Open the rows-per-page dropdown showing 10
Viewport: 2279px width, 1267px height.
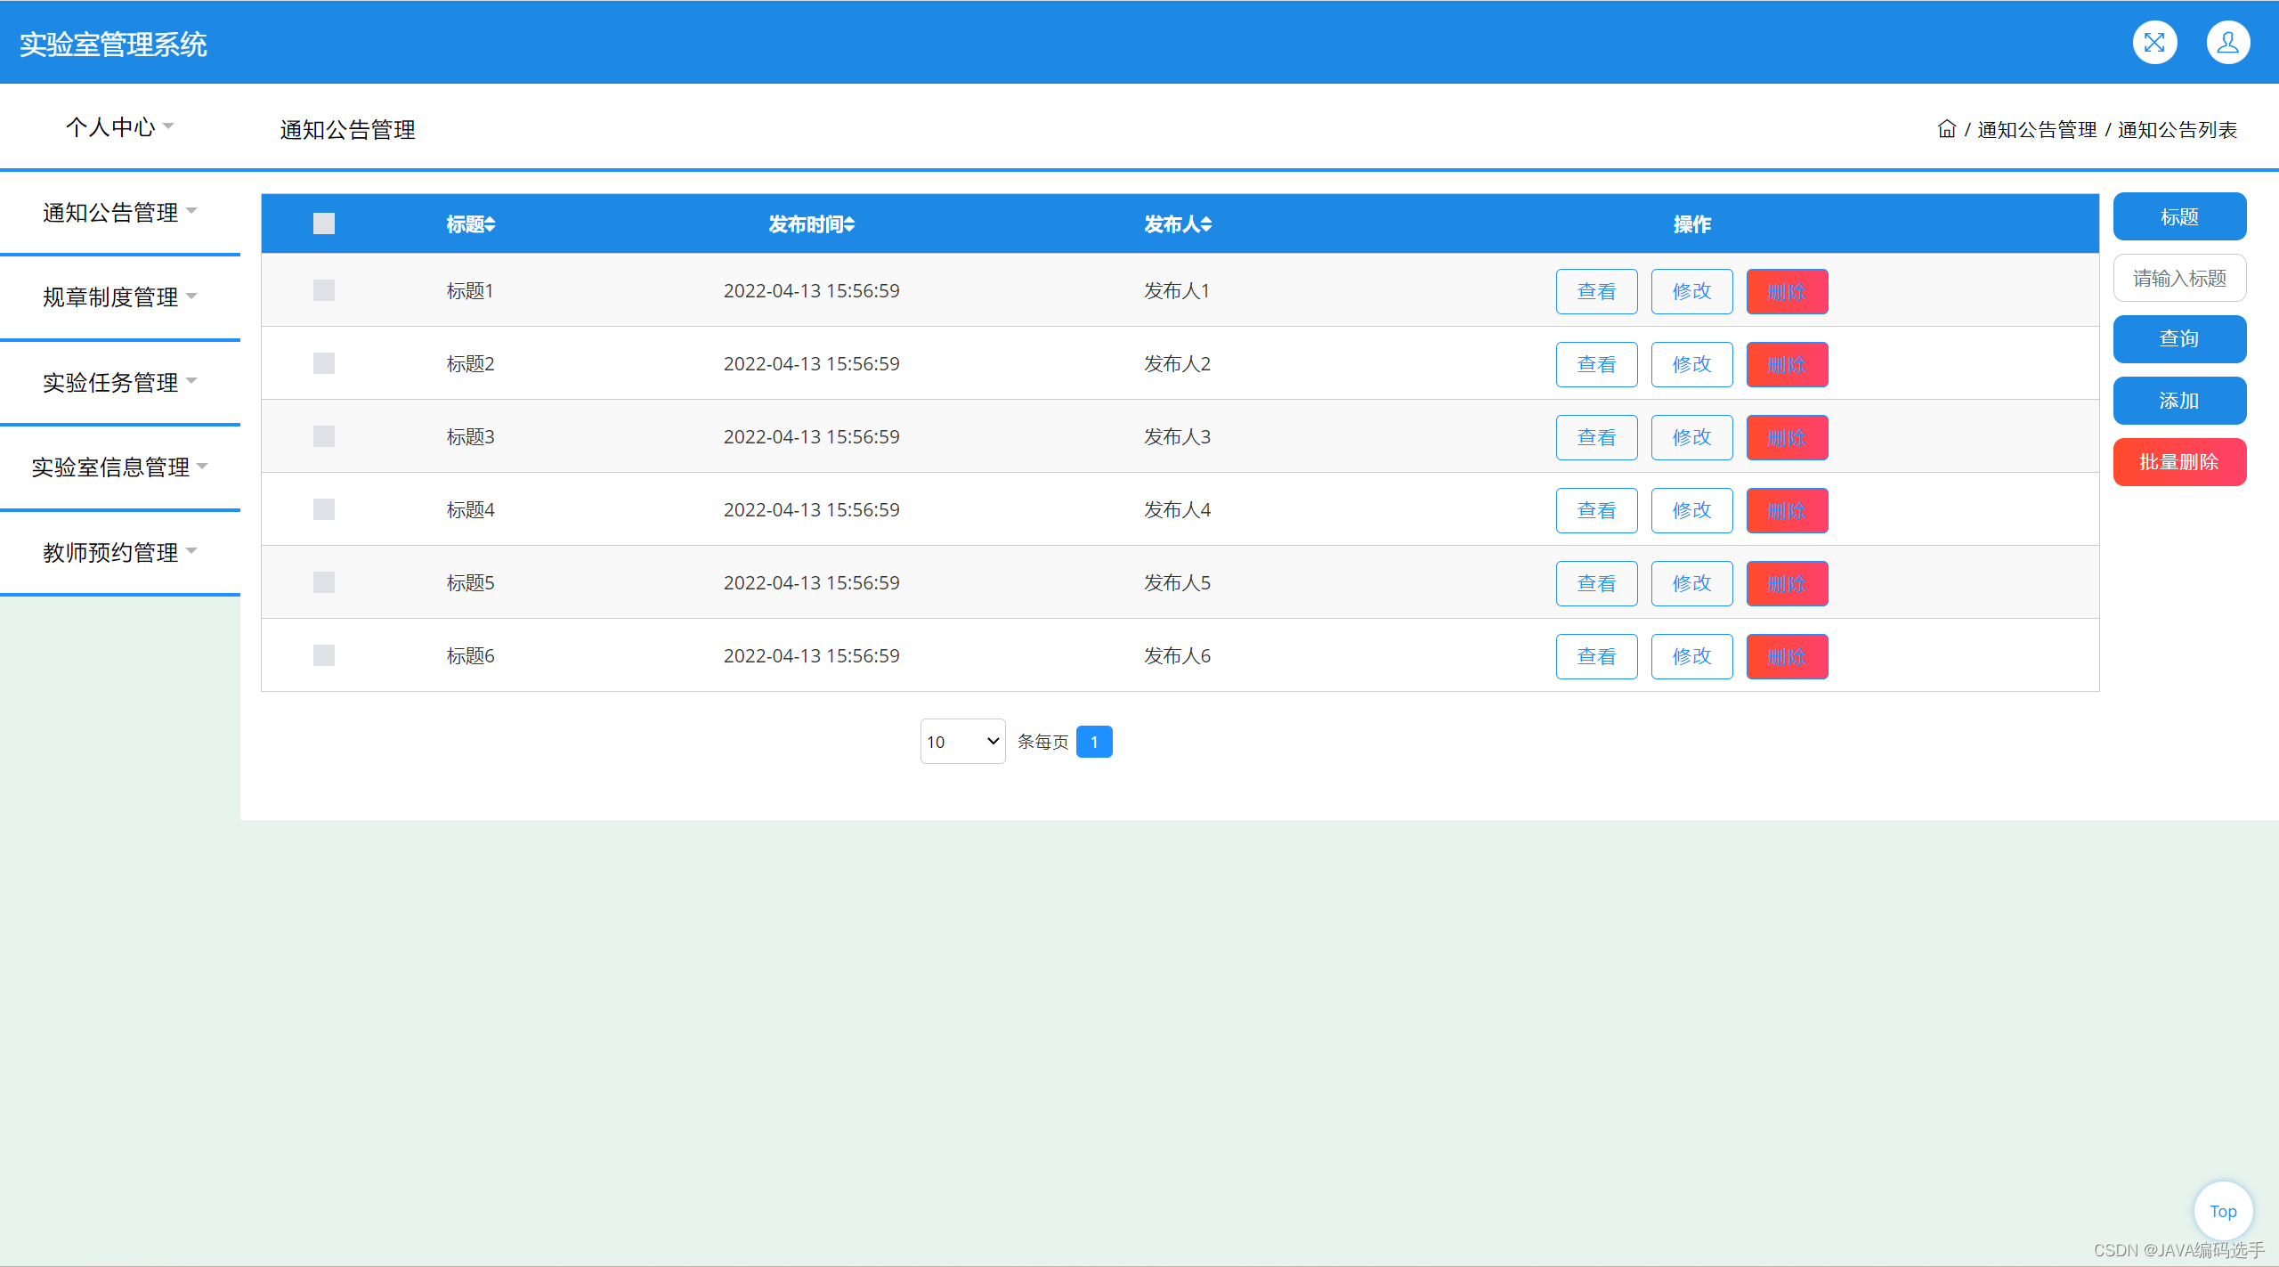(x=963, y=742)
